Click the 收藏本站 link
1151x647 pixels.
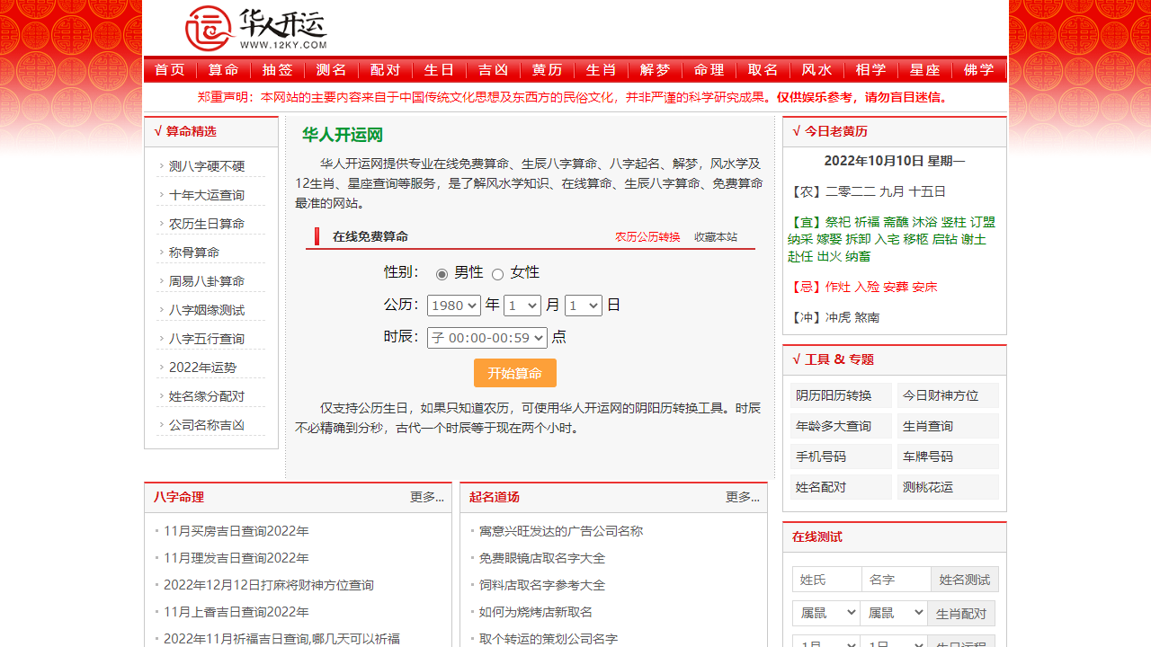[x=716, y=237]
